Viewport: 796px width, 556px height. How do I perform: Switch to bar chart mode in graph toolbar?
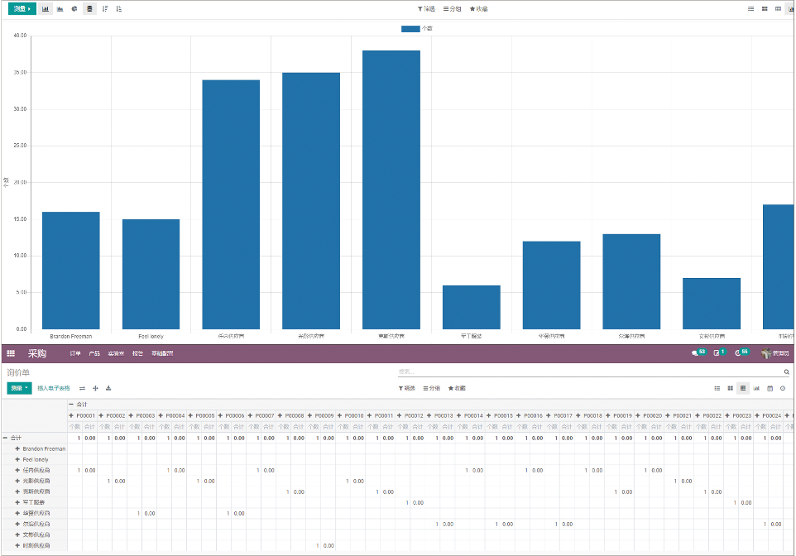tap(46, 9)
